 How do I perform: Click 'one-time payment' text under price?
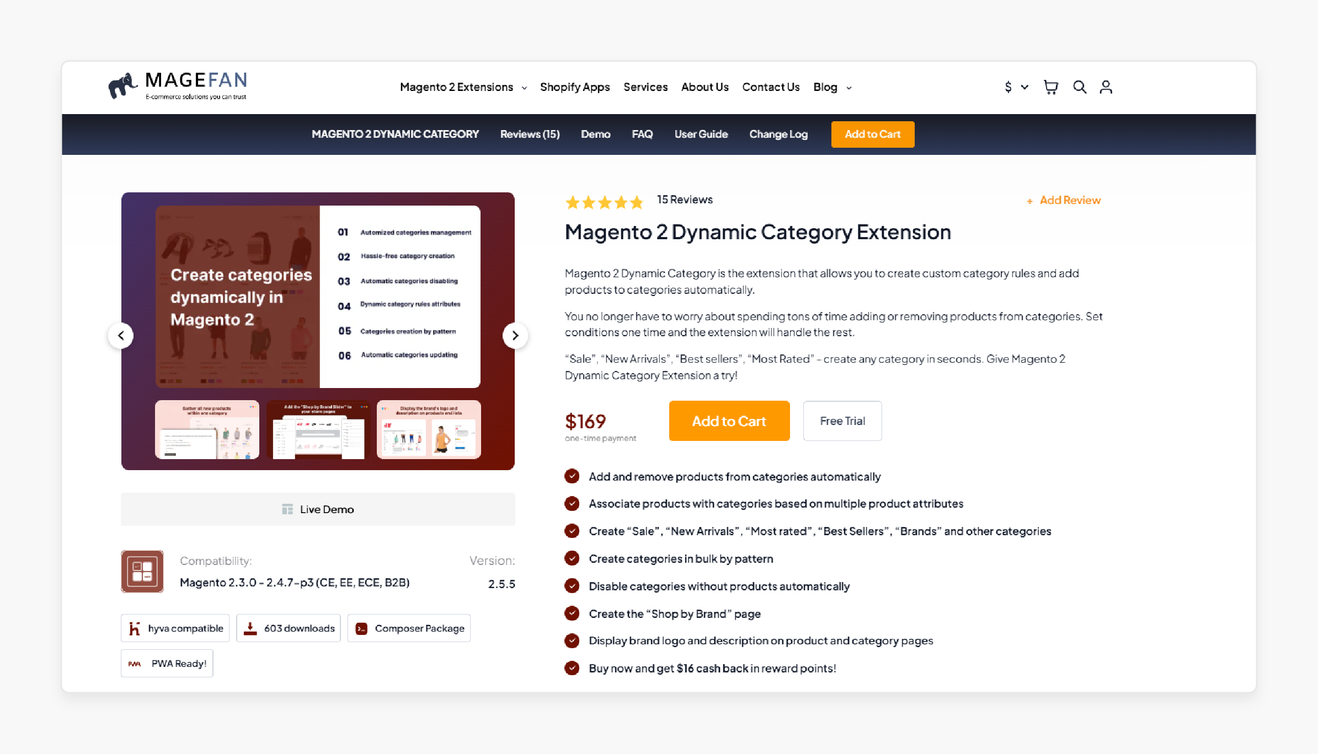tap(600, 438)
